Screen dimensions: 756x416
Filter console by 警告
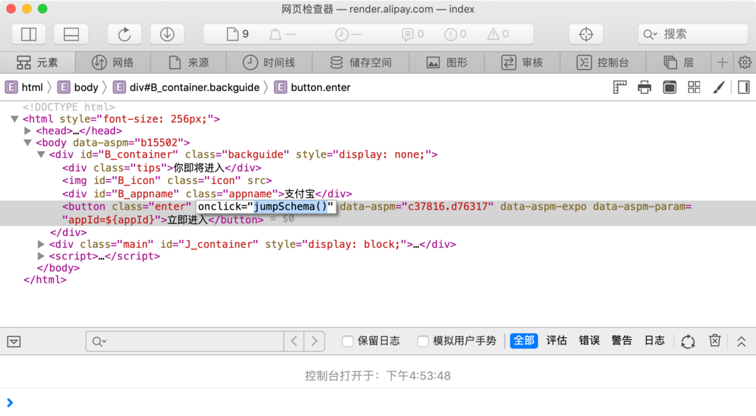point(622,341)
